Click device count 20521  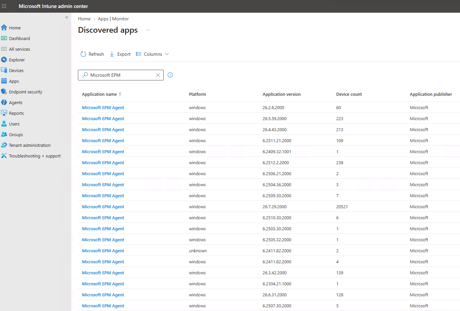coord(342,207)
